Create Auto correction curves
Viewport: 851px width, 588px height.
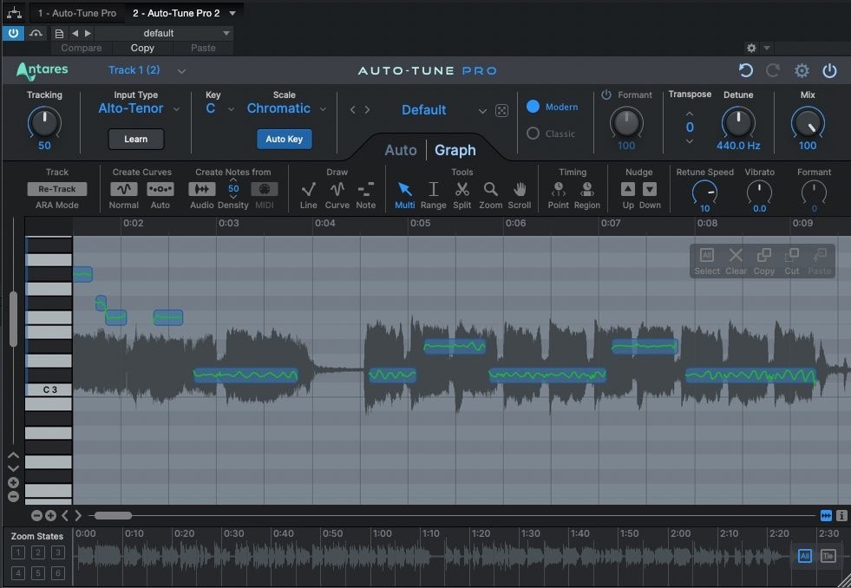[160, 189]
